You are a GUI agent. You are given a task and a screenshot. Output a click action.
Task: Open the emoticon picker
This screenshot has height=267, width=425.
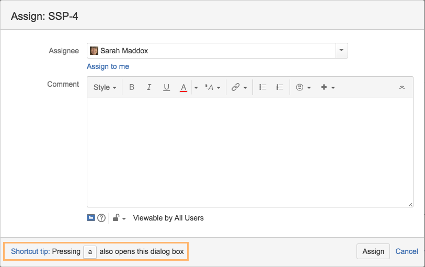303,87
